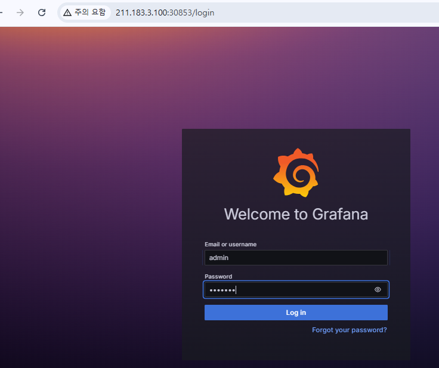The image size is (439, 368).
Task: Focus the Email or username field
Action: pyautogui.click(x=296, y=258)
